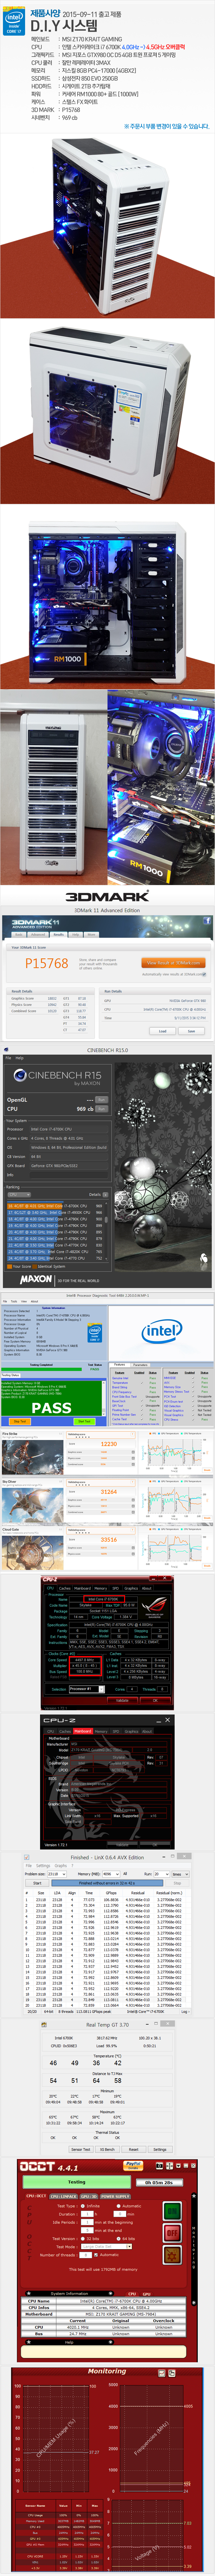Click the Start button in LinX
The image size is (215, 2576).
tap(38, 1883)
